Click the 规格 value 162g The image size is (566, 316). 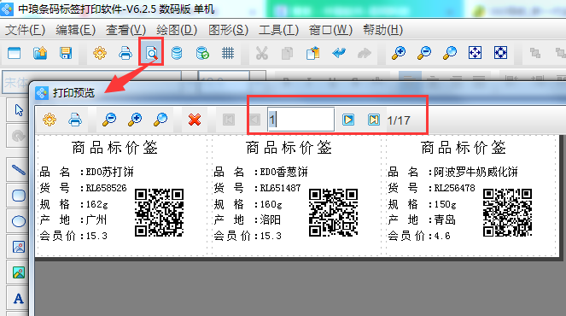(x=96, y=205)
